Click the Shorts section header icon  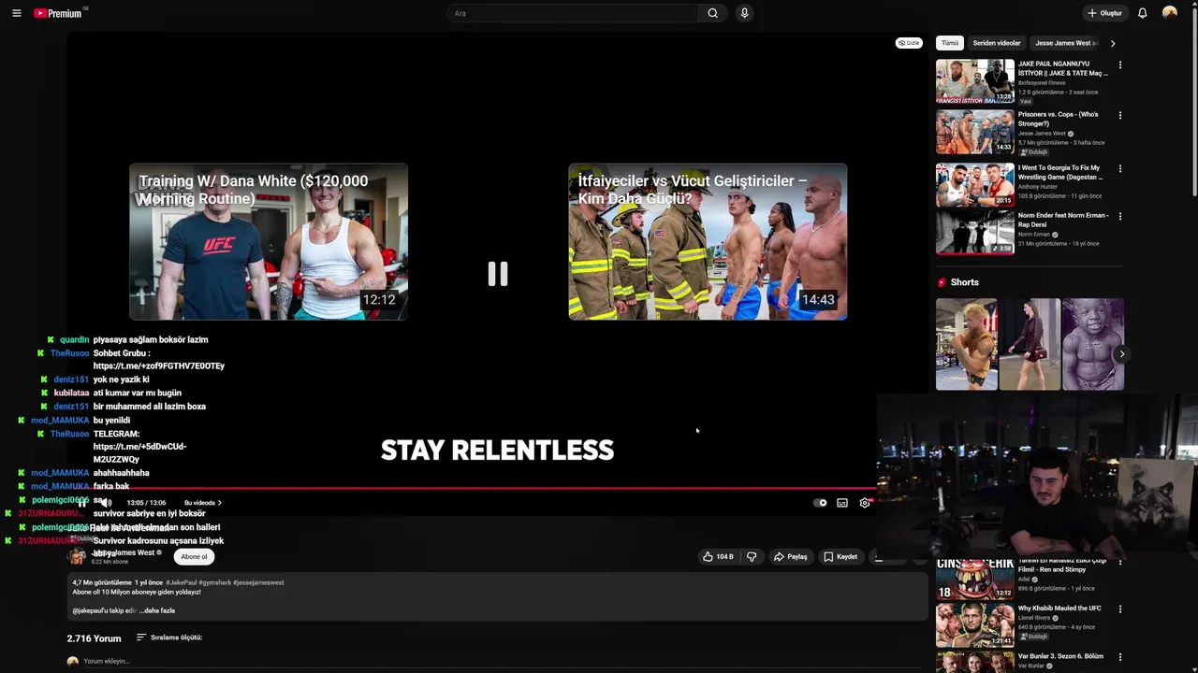942,282
